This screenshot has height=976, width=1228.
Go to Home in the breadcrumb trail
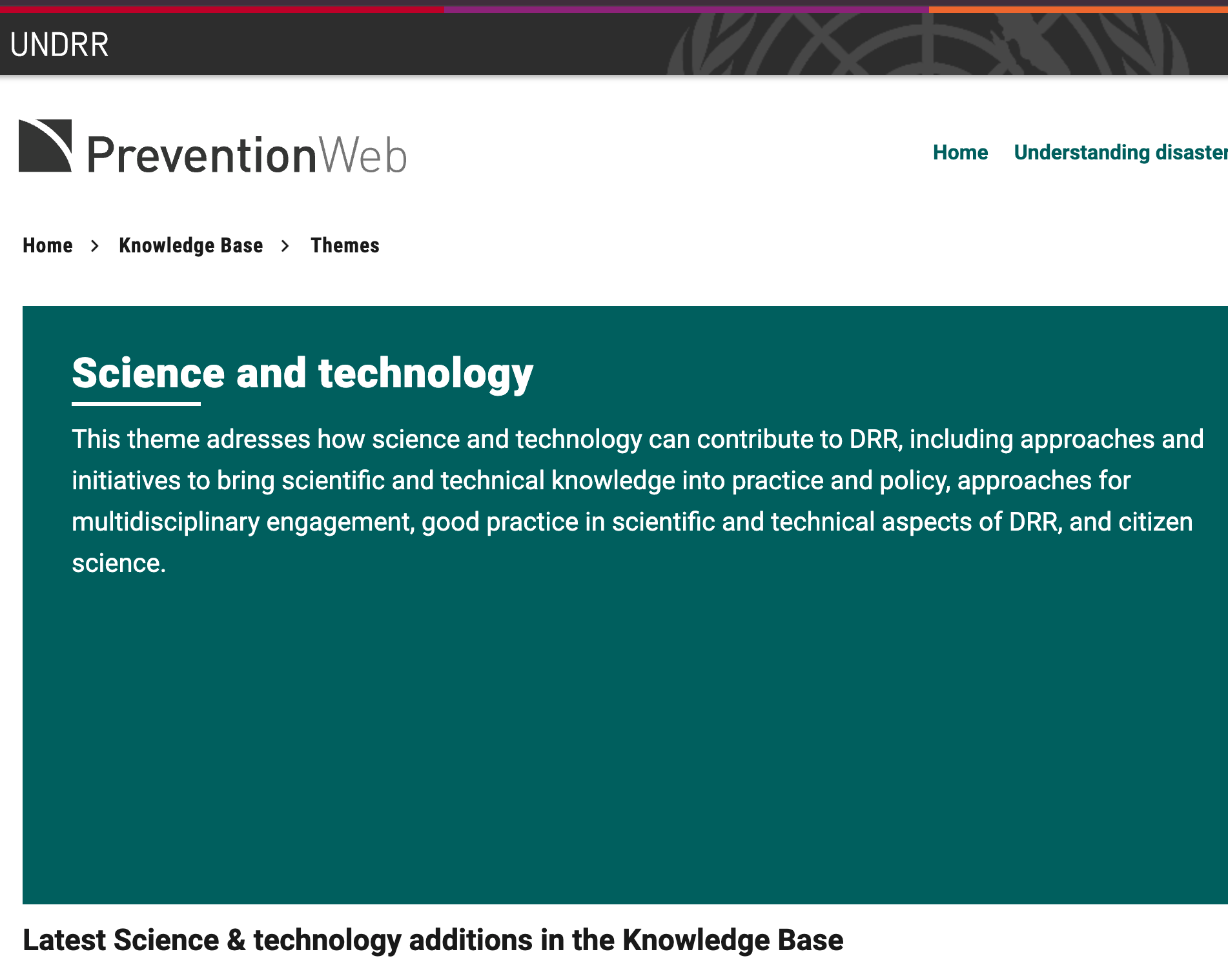point(48,245)
